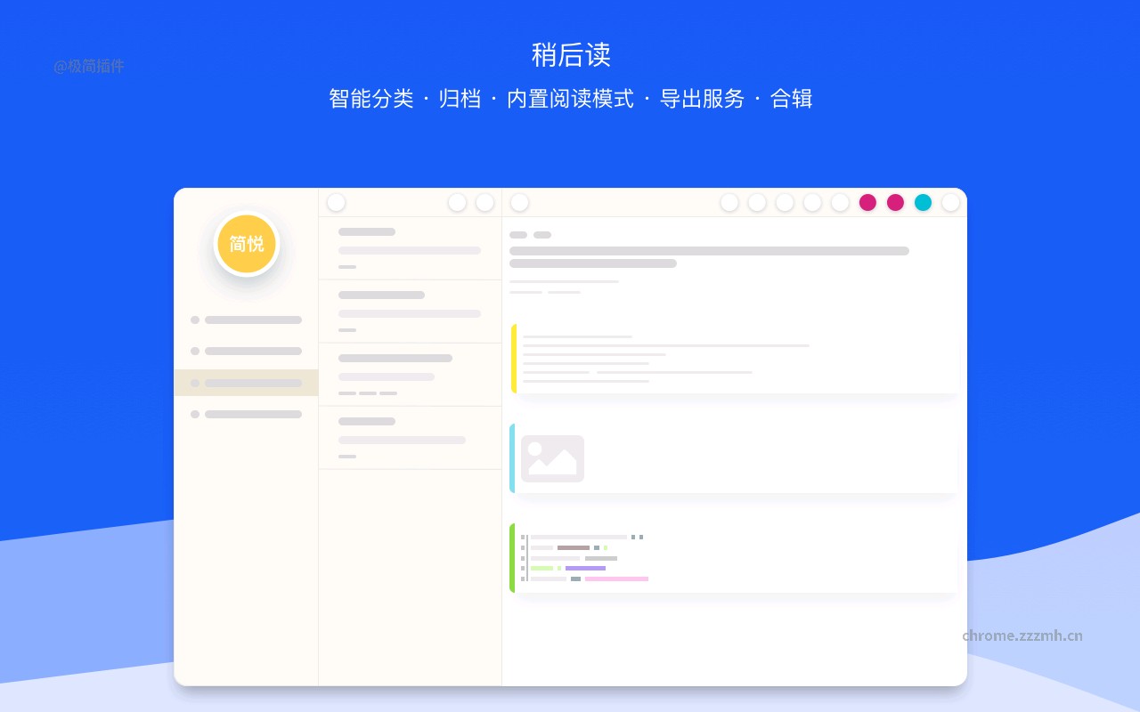Screen dimensions: 1140x712
Task: Click the white circle right of cyan button
Action: pos(950,202)
